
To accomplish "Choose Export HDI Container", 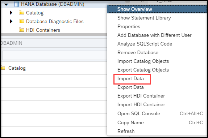I will (157, 96).
